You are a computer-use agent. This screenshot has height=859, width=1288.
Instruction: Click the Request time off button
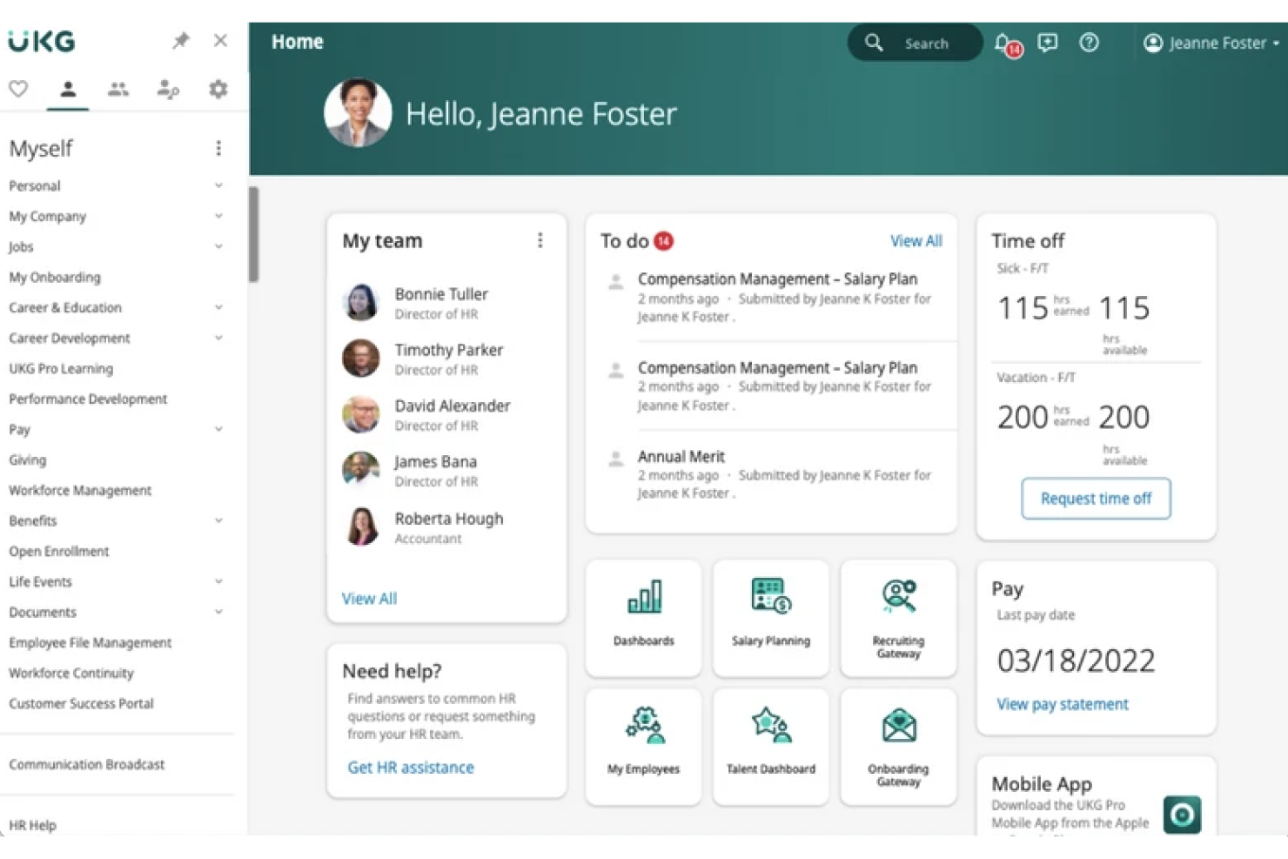[1096, 498]
